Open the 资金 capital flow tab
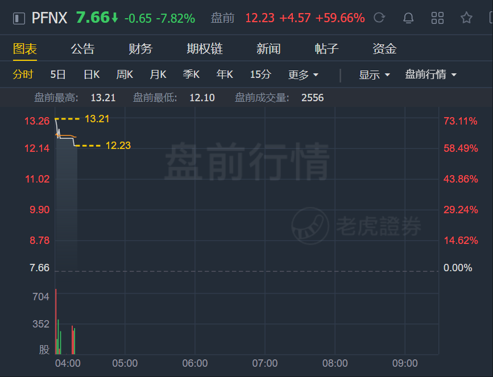Viewport: 493px width, 377px height. pos(384,49)
